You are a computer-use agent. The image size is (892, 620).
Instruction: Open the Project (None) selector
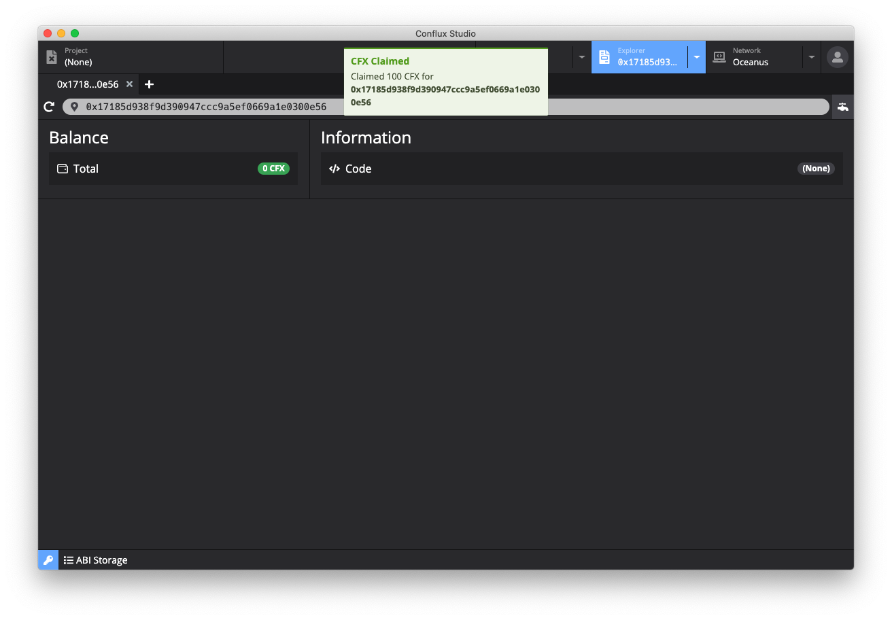coord(131,57)
